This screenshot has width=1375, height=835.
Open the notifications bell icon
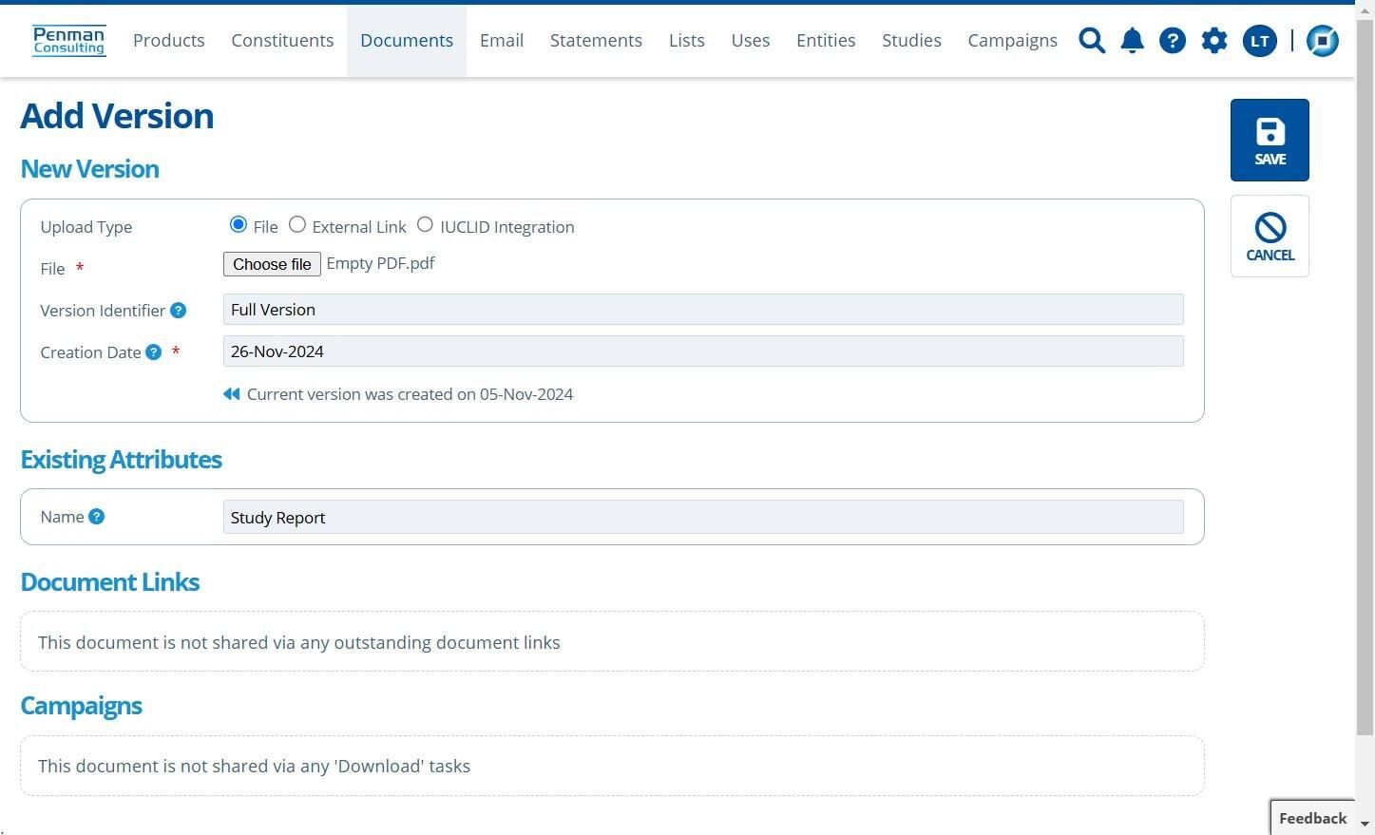pyautogui.click(x=1132, y=41)
